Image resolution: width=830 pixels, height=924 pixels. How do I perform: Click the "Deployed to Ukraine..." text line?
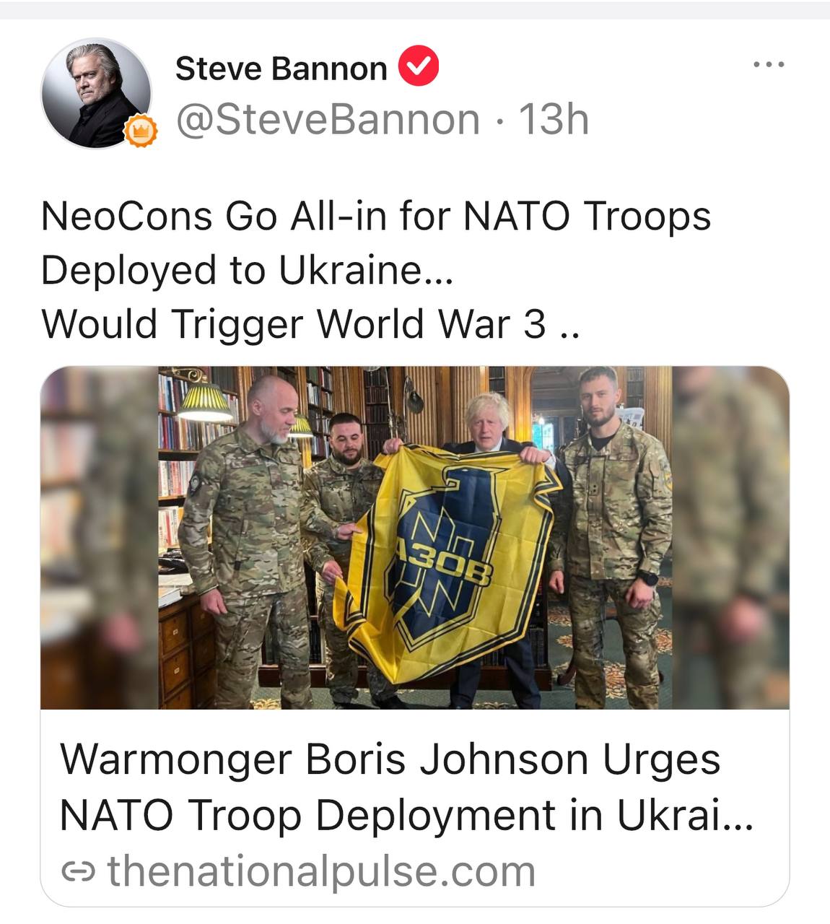click(x=247, y=271)
